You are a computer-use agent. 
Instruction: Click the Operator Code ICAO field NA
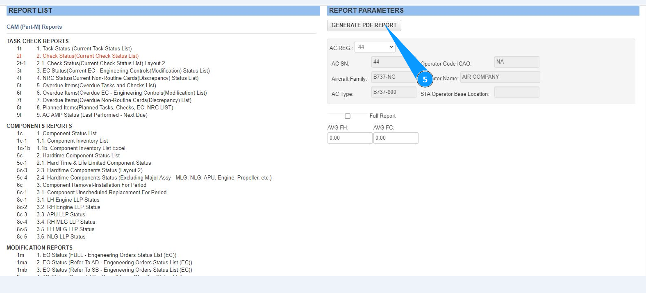pyautogui.click(x=517, y=62)
